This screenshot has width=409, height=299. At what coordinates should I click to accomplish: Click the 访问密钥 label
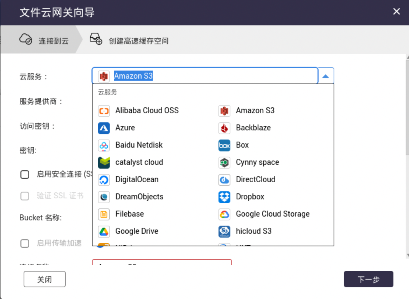click(37, 126)
